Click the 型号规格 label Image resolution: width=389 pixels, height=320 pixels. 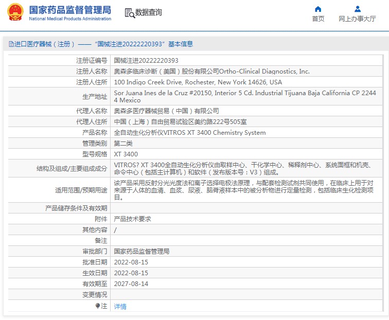click(x=95, y=154)
